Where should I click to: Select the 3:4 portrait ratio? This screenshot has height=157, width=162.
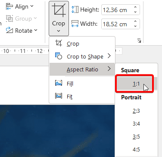136,123
